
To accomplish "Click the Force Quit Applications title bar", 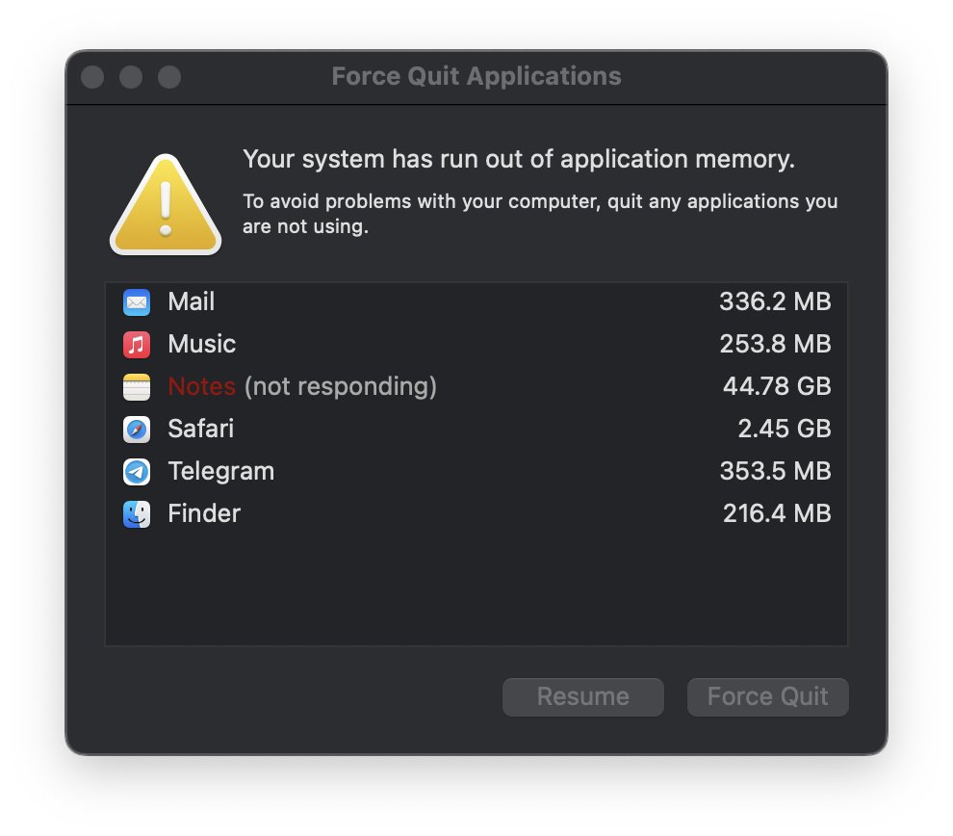I will [x=476, y=77].
